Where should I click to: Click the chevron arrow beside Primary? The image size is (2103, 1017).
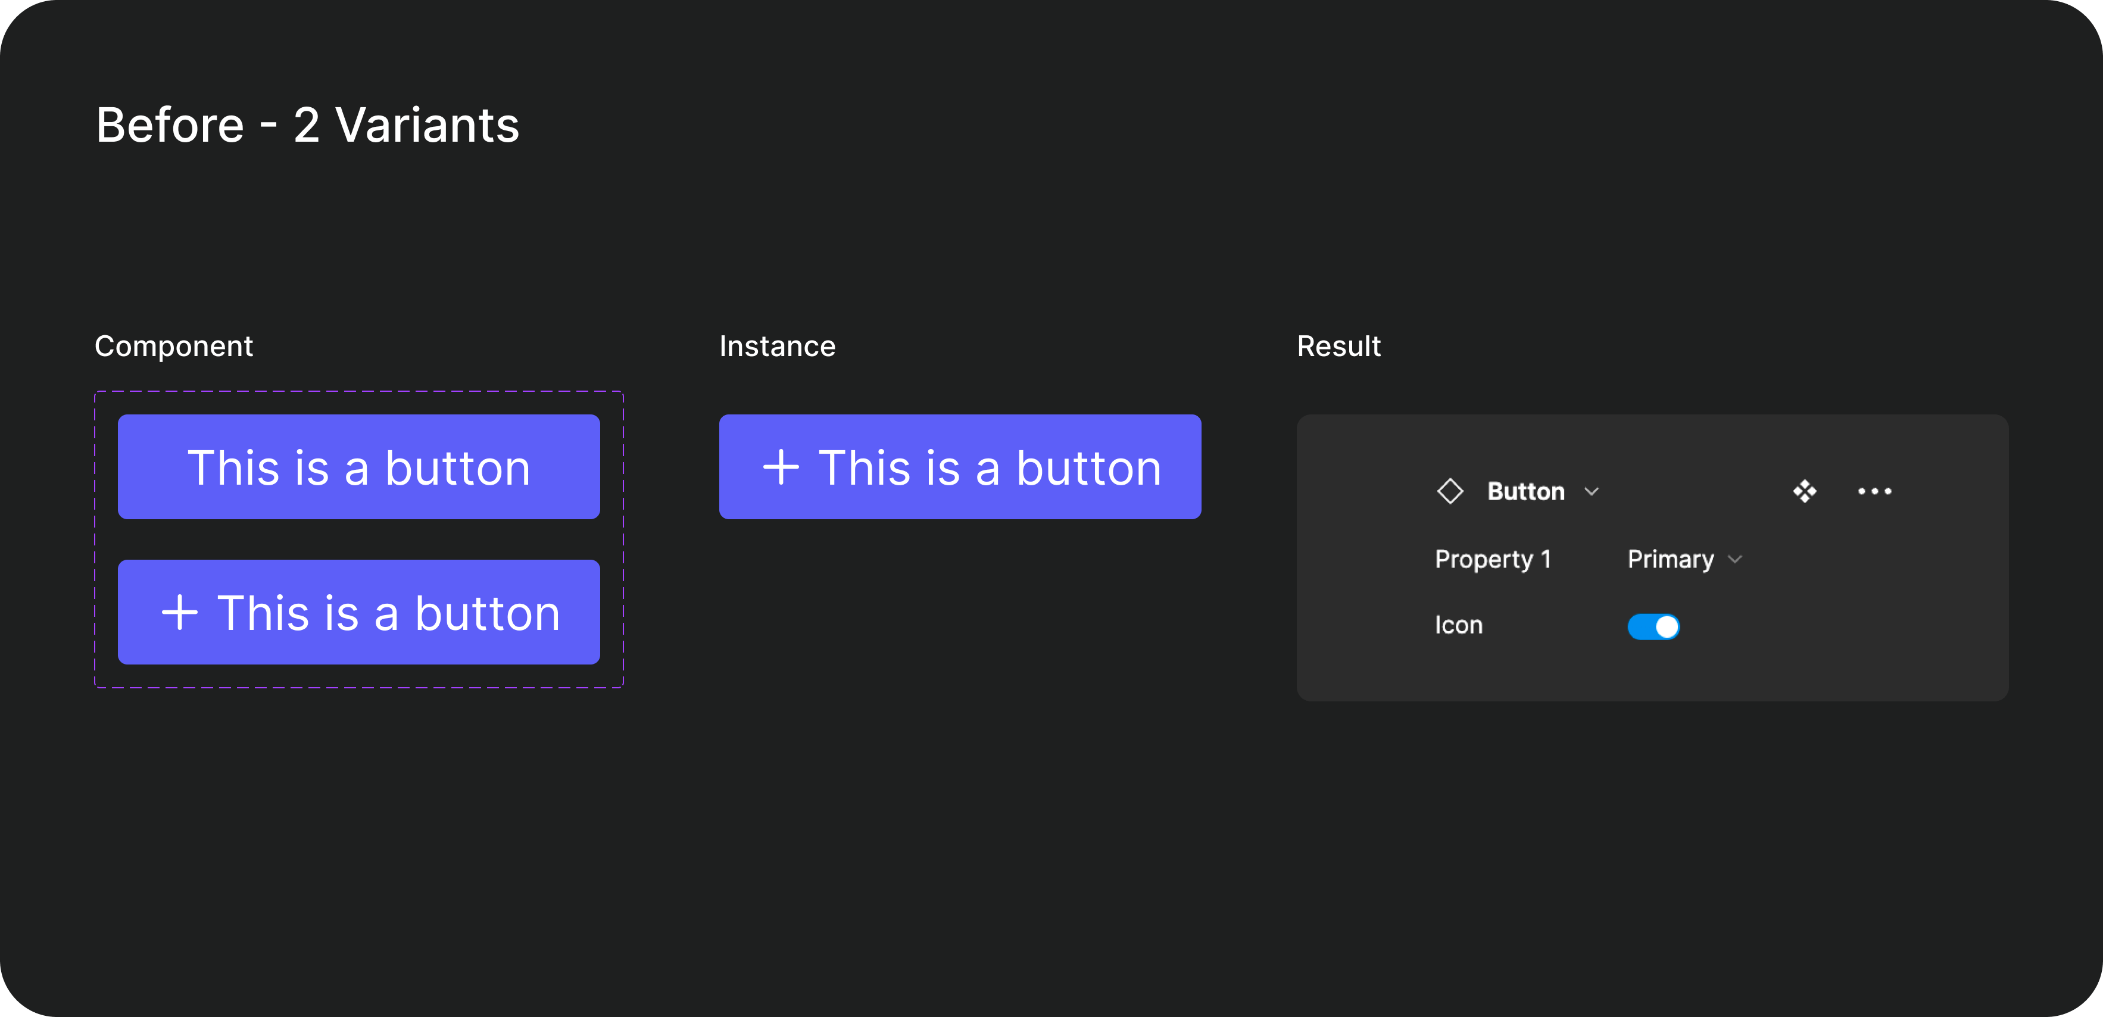point(1736,560)
